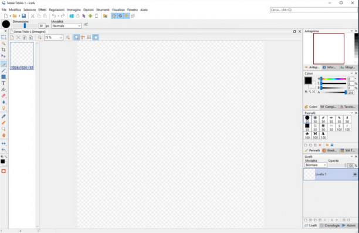The width and height of the screenshot is (359, 233).
Task: Expand the Open folder dropdown arrow
Action: tap(19, 16)
